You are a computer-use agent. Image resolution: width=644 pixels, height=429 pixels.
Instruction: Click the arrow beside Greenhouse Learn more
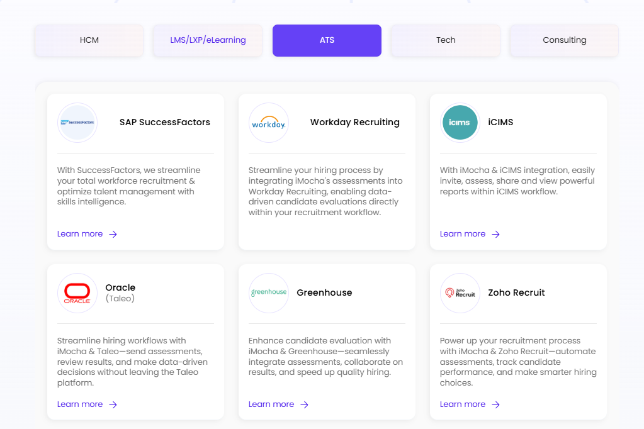[x=304, y=404]
